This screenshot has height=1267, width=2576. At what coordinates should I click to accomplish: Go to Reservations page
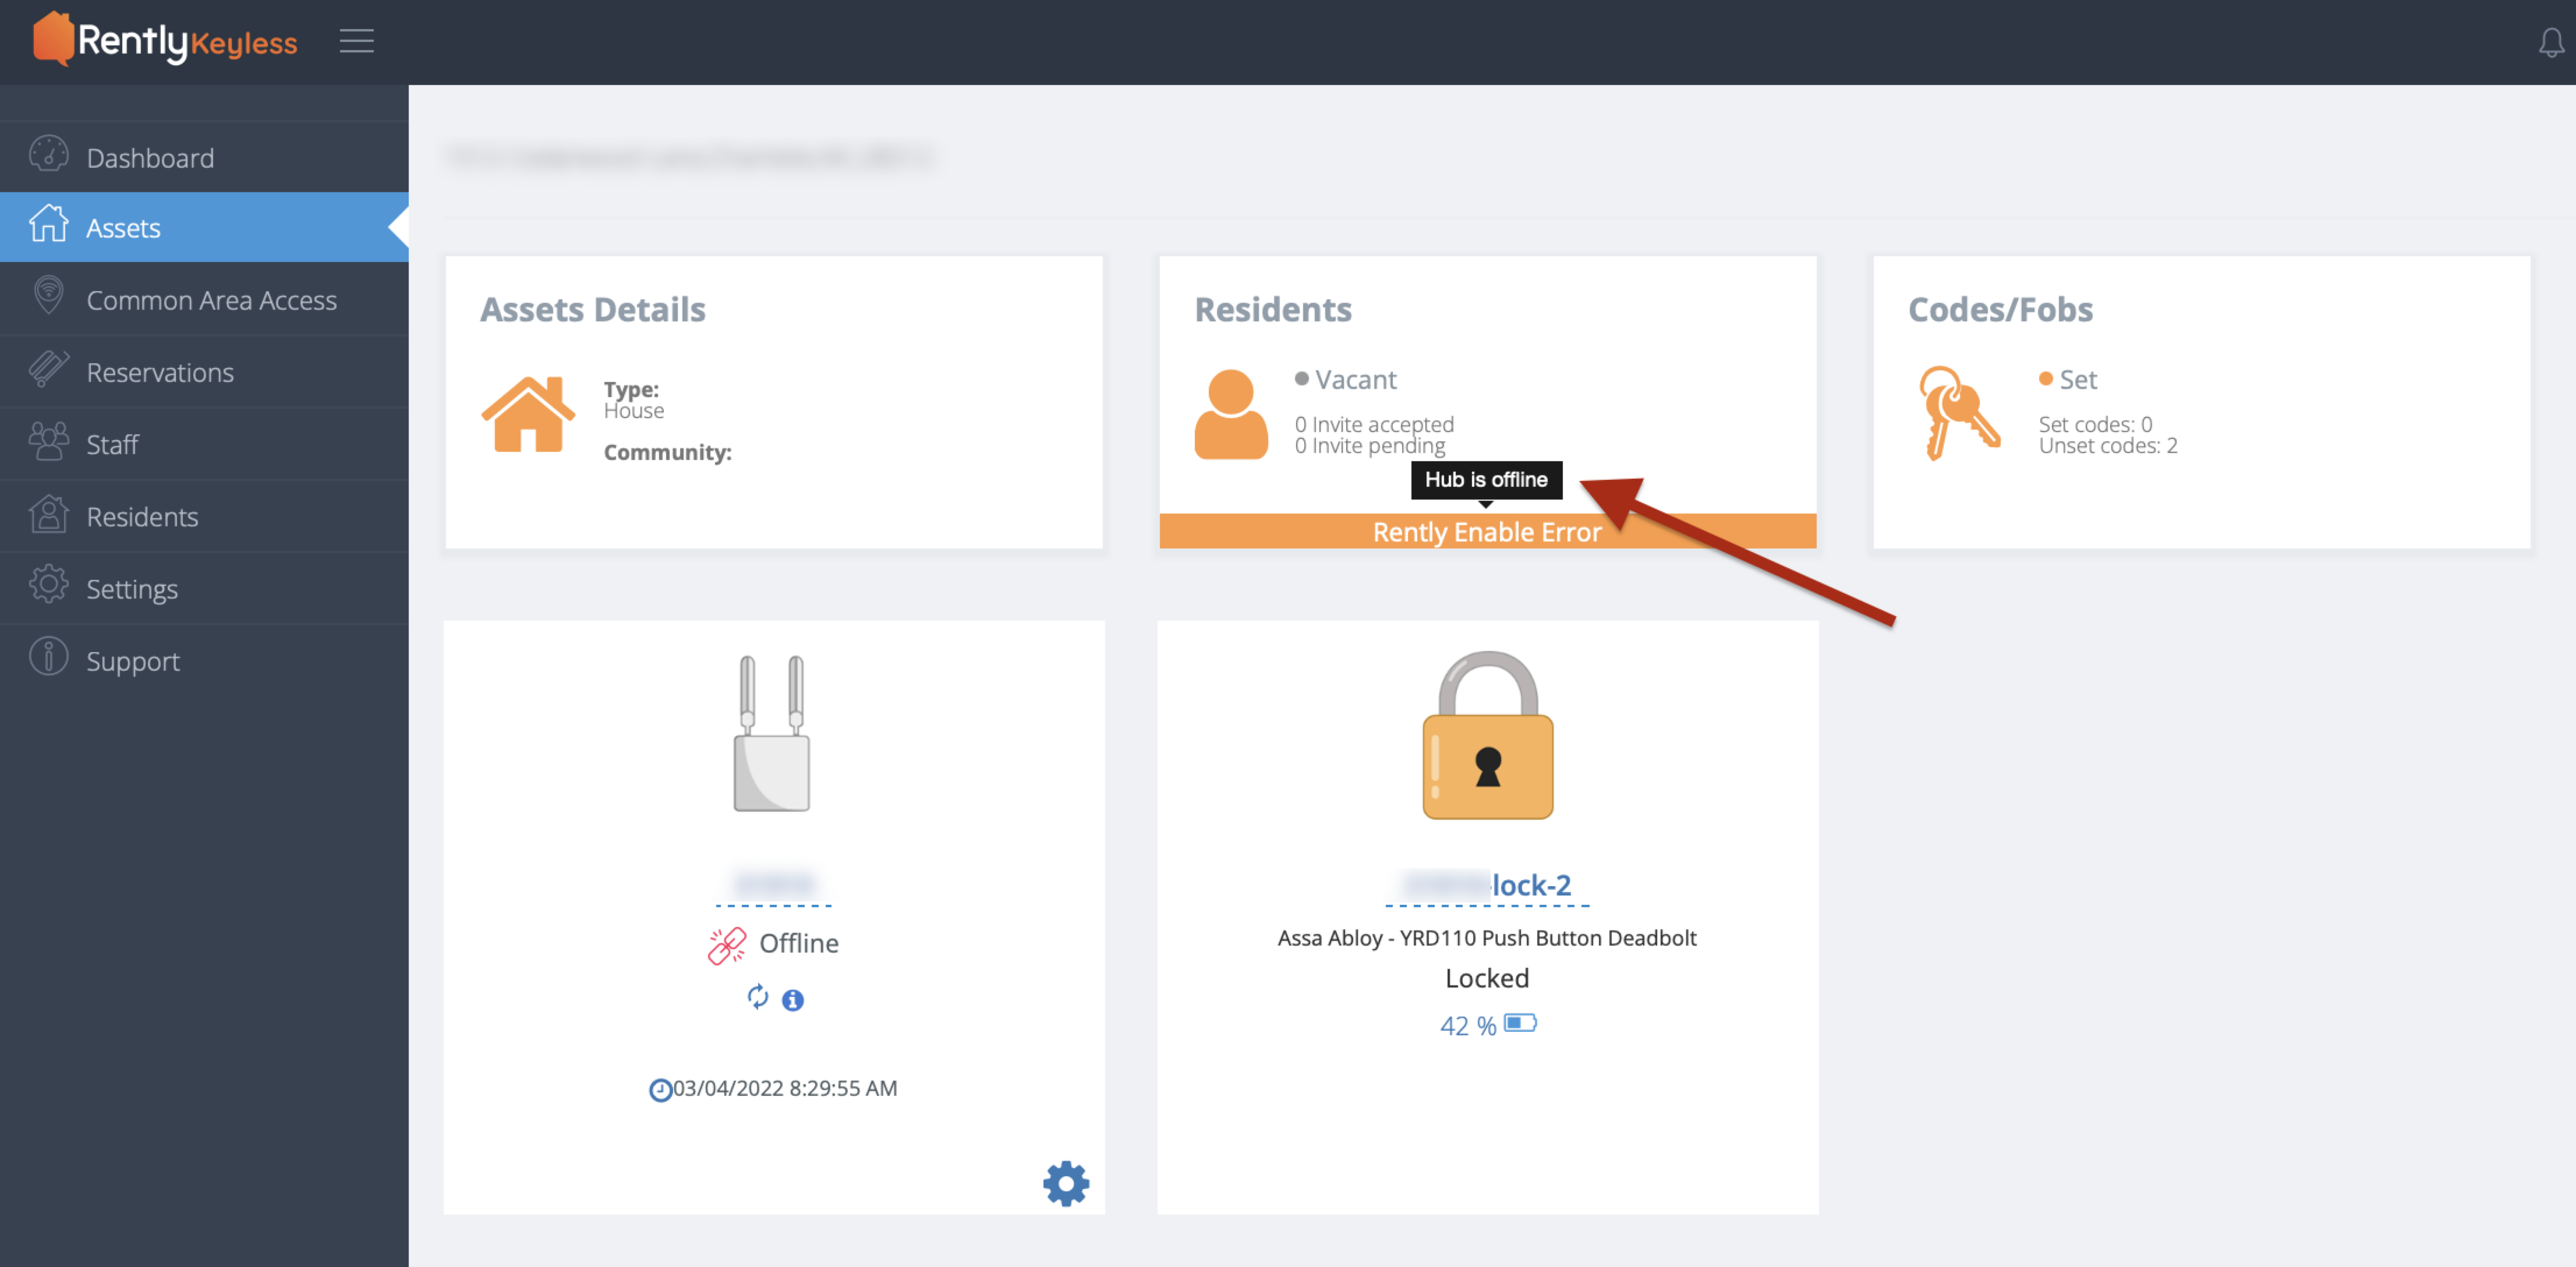204,371
